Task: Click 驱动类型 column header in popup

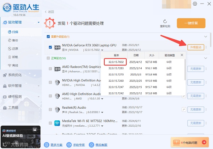Action: coord(170,55)
